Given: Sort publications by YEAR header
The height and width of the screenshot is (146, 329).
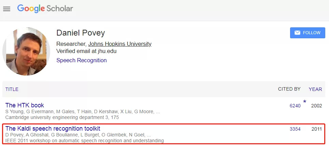Looking at the screenshot, I should point(315,89).
